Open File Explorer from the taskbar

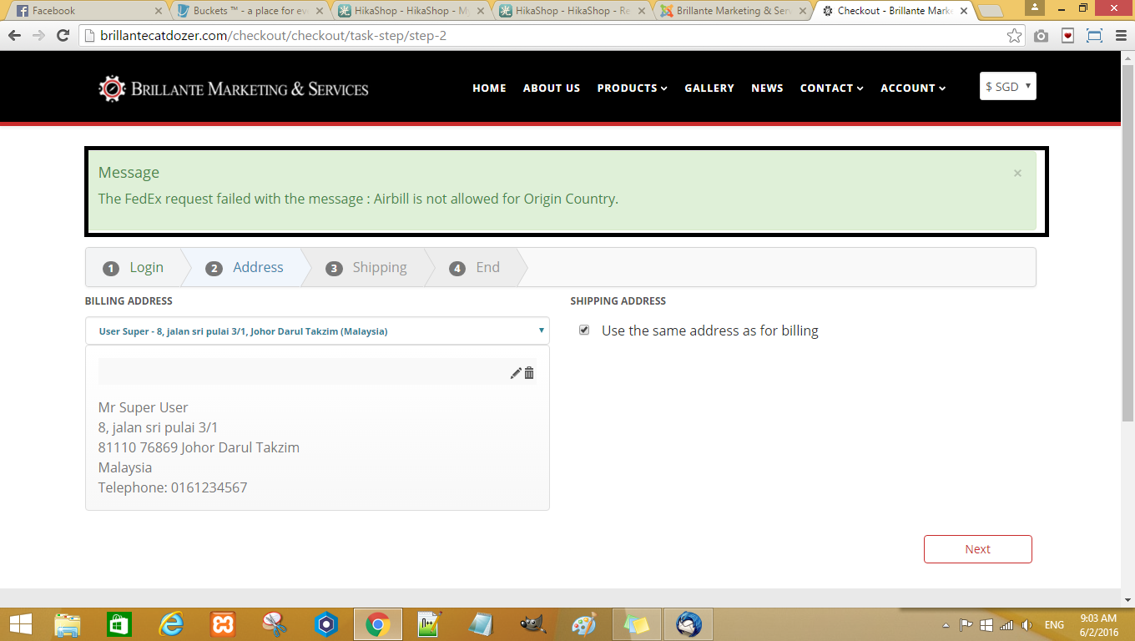pos(68,624)
